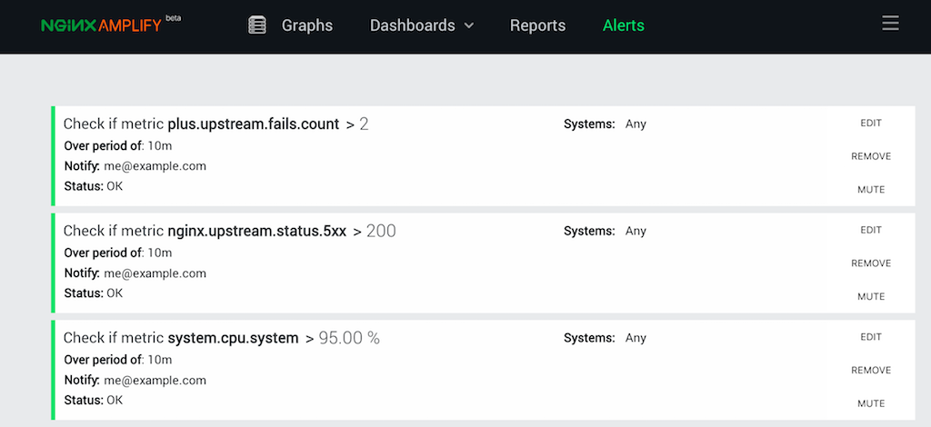
Task: Mute the system.cpu.system alert
Action: pyautogui.click(x=871, y=404)
